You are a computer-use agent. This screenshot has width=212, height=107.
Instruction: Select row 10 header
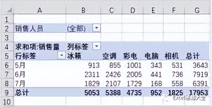click(x=7, y=102)
